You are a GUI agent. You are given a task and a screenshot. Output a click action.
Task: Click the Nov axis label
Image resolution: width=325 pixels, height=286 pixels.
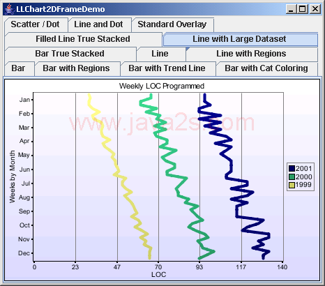tap(24, 239)
